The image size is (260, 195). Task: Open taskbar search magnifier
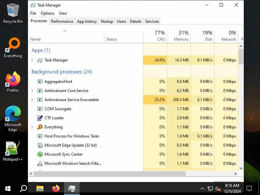23,188
